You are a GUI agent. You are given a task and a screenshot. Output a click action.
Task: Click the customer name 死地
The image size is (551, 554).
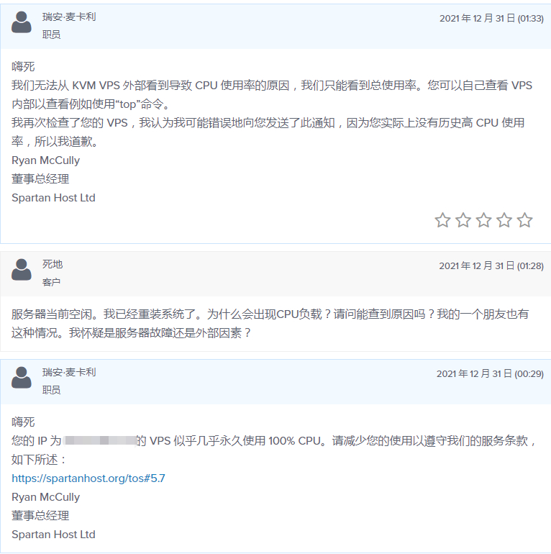click(53, 264)
